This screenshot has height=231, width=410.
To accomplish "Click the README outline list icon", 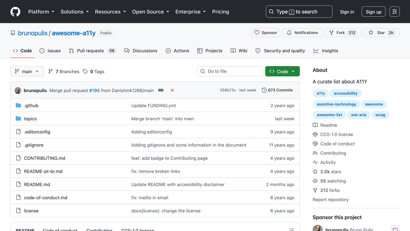I will [291, 229].
